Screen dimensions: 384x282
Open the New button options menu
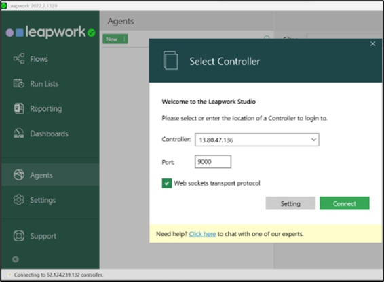[124, 39]
